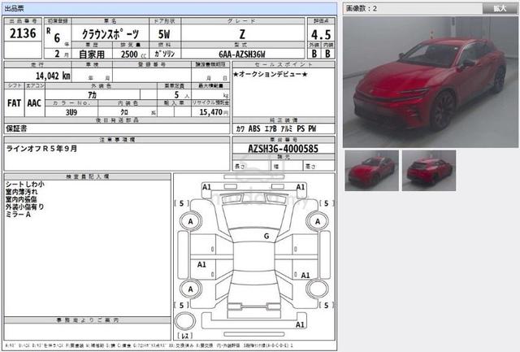520x352 pixels.
Task: Click the note ラインオフR5年9月
Action: (41, 149)
